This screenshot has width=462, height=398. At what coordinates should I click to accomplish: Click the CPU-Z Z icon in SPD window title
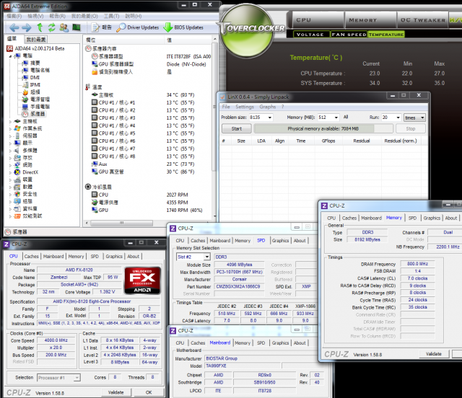pyautogui.click(x=173, y=228)
